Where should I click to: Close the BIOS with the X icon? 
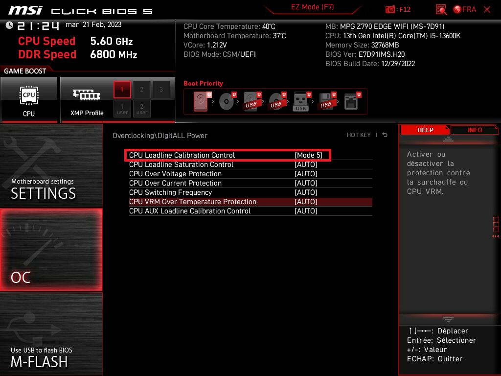coord(487,10)
